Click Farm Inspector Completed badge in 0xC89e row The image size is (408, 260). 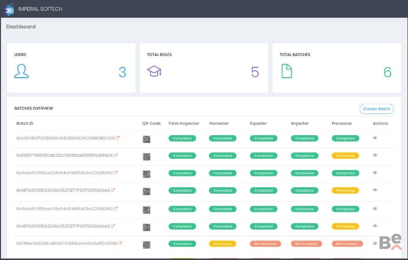pyautogui.click(x=182, y=244)
